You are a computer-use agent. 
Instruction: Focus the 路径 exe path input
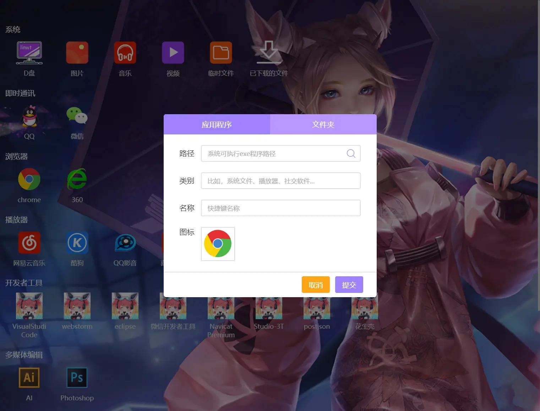coord(281,154)
